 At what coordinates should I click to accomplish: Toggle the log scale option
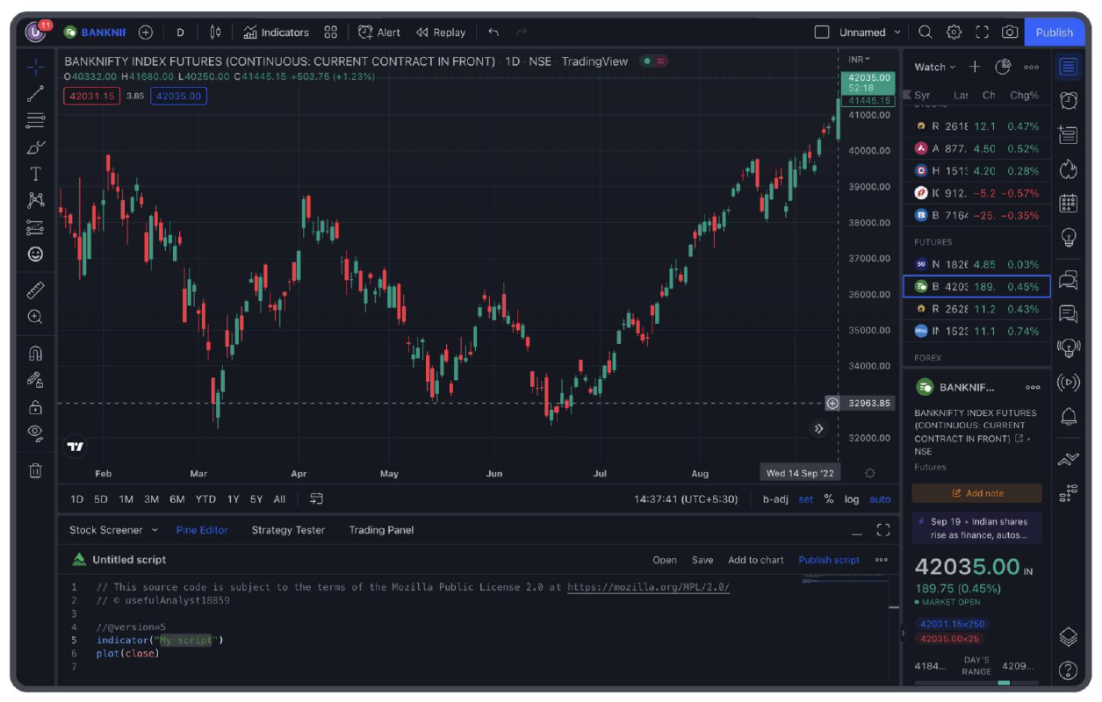851,499
